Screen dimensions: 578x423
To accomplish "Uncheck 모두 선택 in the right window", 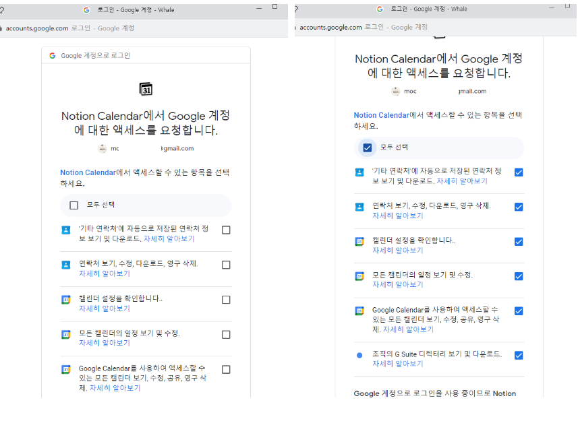I will click(x=367, y=148).
